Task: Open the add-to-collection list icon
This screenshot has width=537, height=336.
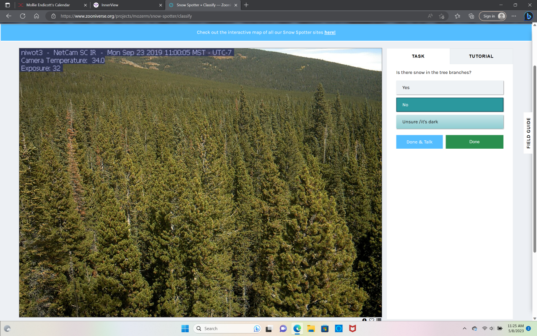Action: click(379, 320)
